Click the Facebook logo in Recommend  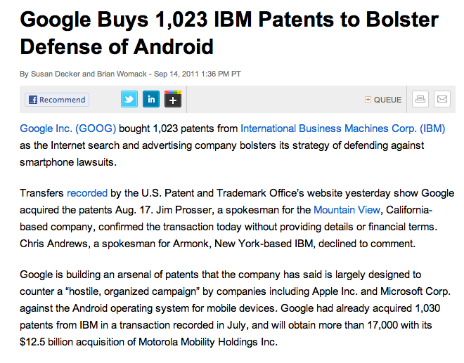click(32, 100)
